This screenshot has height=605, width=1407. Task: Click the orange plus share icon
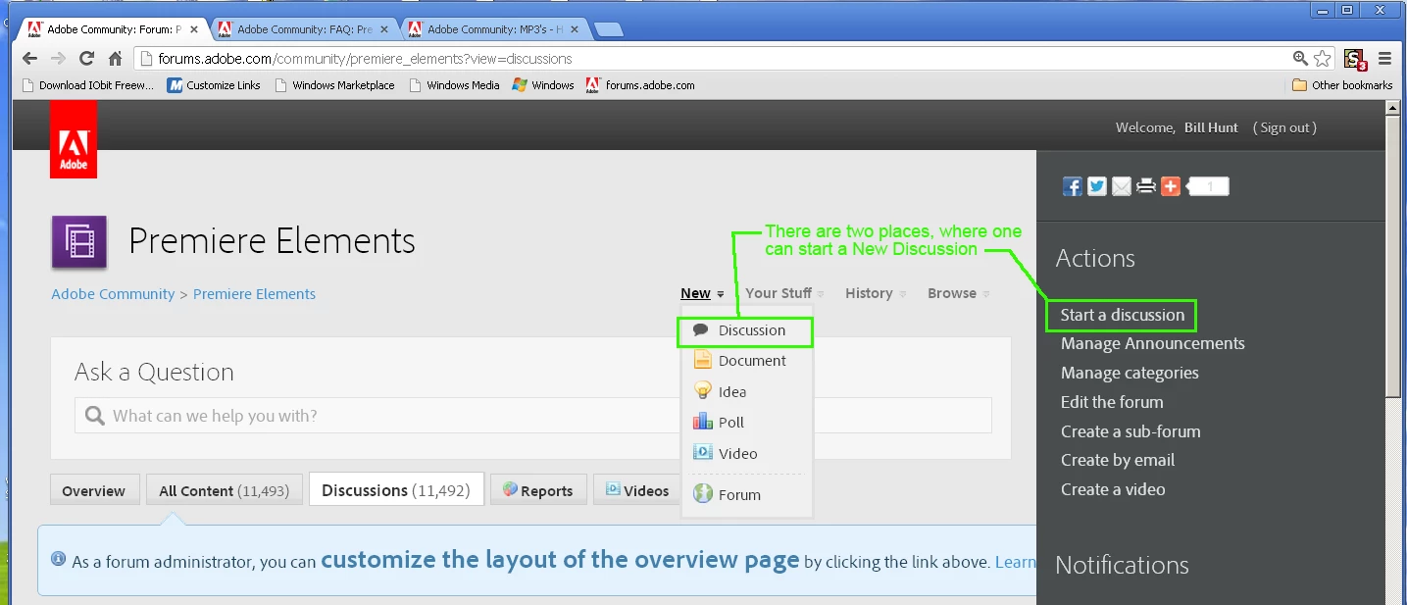pyautogui.click(x=1171, y=186)
